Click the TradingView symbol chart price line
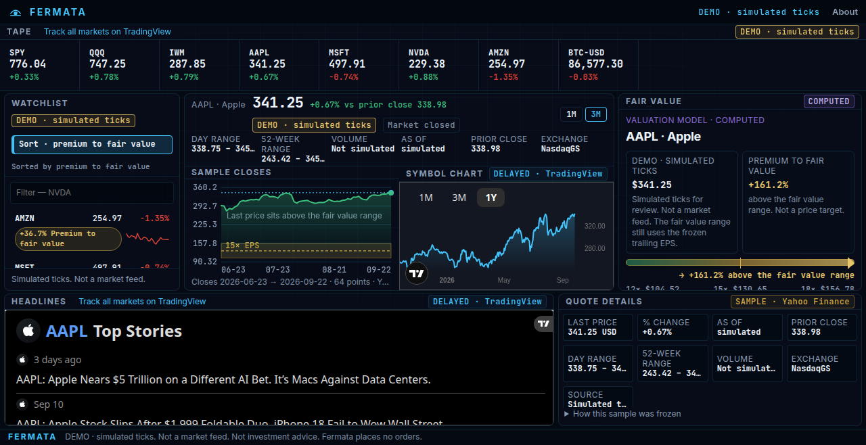 tap(487, 243)
